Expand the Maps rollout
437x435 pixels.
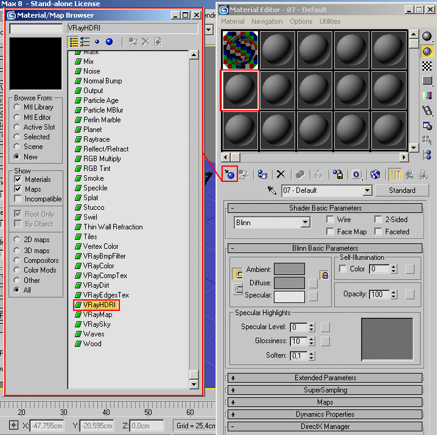click(325, 402)
